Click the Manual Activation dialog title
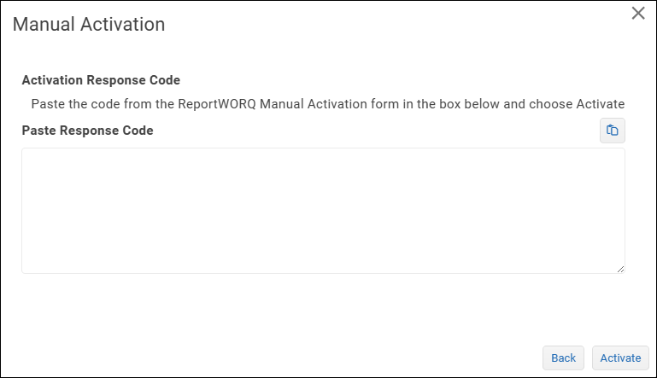Viewport: 657px width, 378px height. (89, 24)
